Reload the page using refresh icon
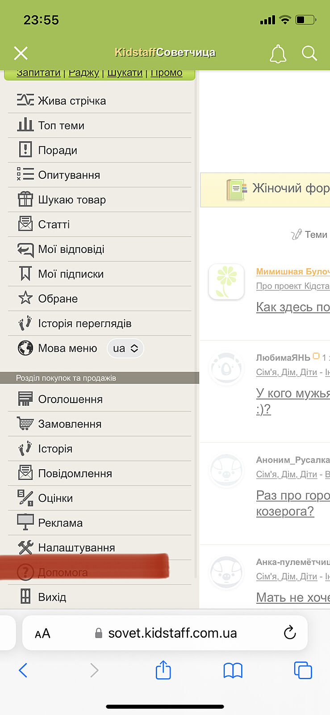 pyautogui.click(x=290, y=633)
